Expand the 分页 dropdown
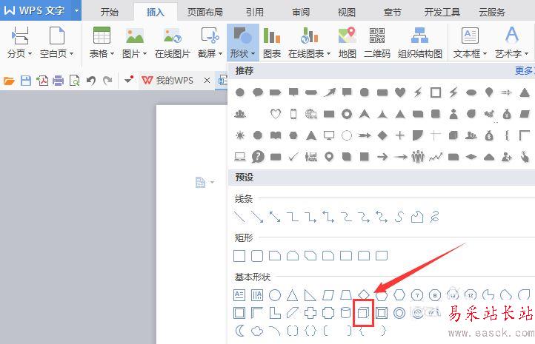This screenshot has height=344, width=535. (30, 53)
